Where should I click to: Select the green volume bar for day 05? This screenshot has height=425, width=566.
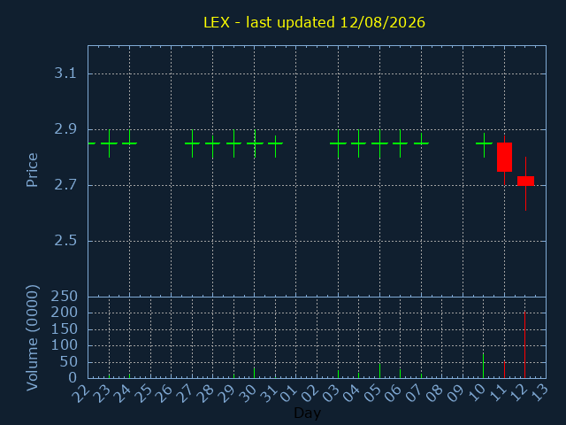(379, 371)
